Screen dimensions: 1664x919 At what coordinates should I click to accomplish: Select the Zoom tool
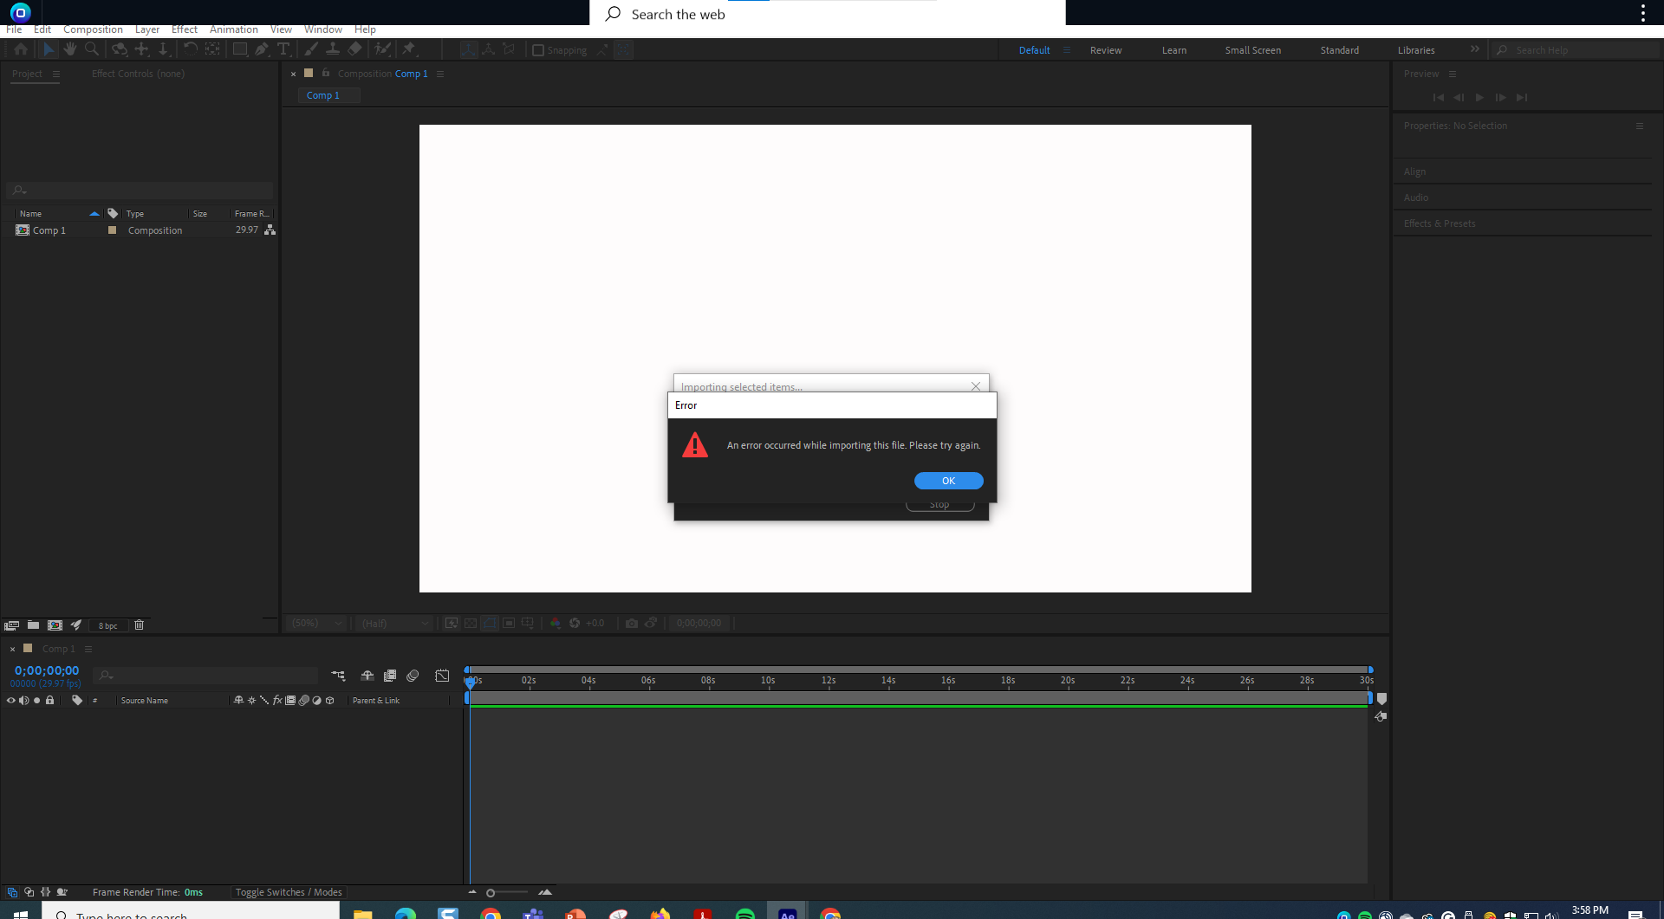click(90, 49)
